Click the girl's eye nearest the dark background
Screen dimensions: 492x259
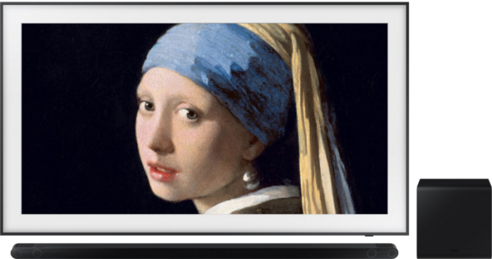tap(147, 105)
